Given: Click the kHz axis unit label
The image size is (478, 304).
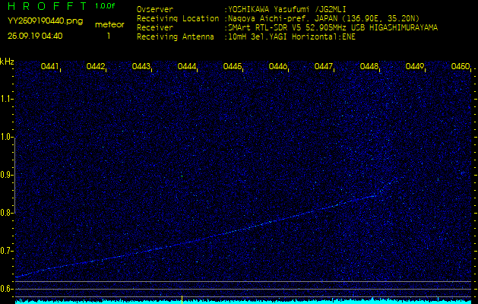Looking at the screenshot, I should pyautogui.click(x=7, y=62).
